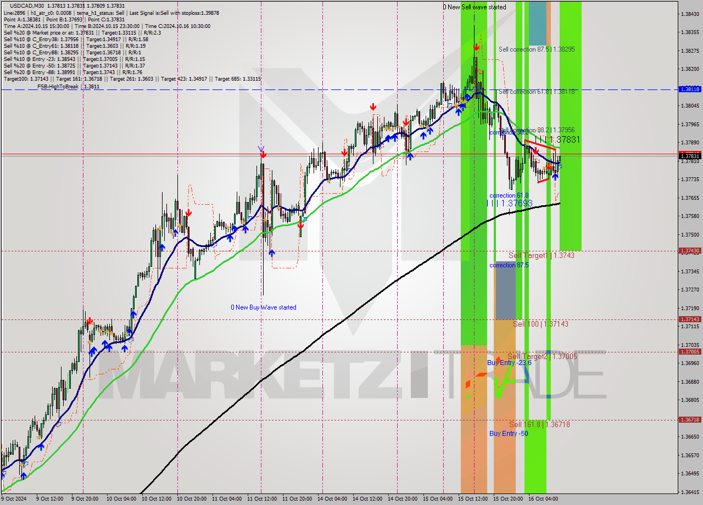Screen dimensions: 703x505
Task: Click the blue 'correction 87.5' label
Action: coord(509,265)
